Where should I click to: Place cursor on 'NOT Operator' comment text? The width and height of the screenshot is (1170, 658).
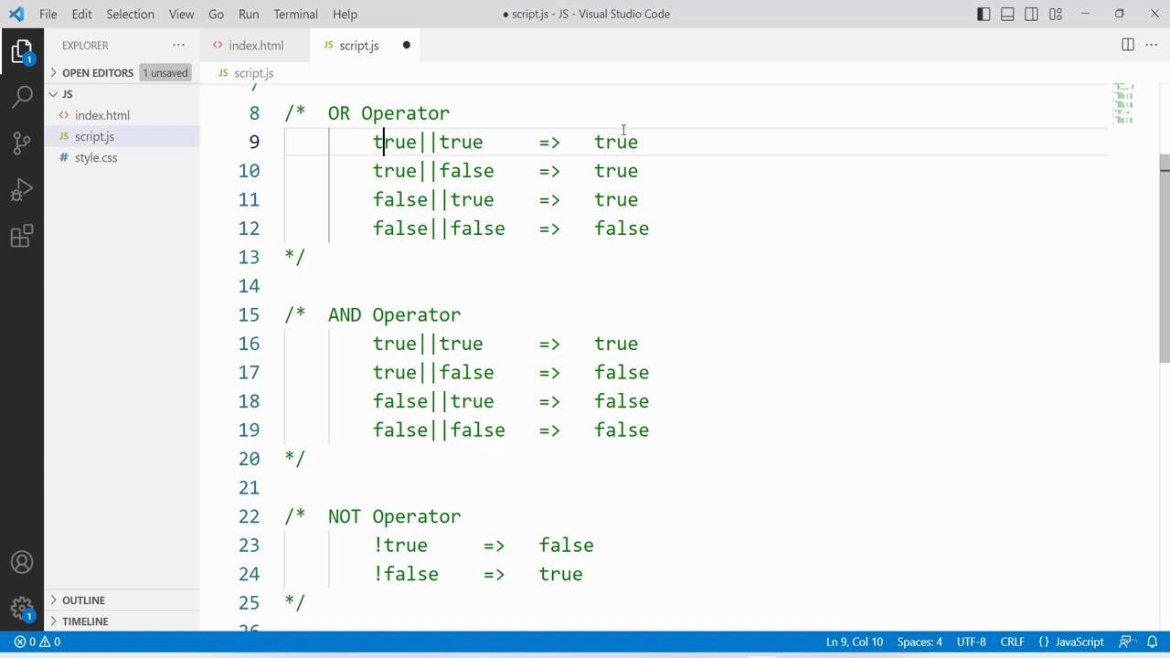(x=394, y=517)
